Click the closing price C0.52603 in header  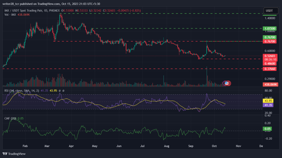point(109,11)
